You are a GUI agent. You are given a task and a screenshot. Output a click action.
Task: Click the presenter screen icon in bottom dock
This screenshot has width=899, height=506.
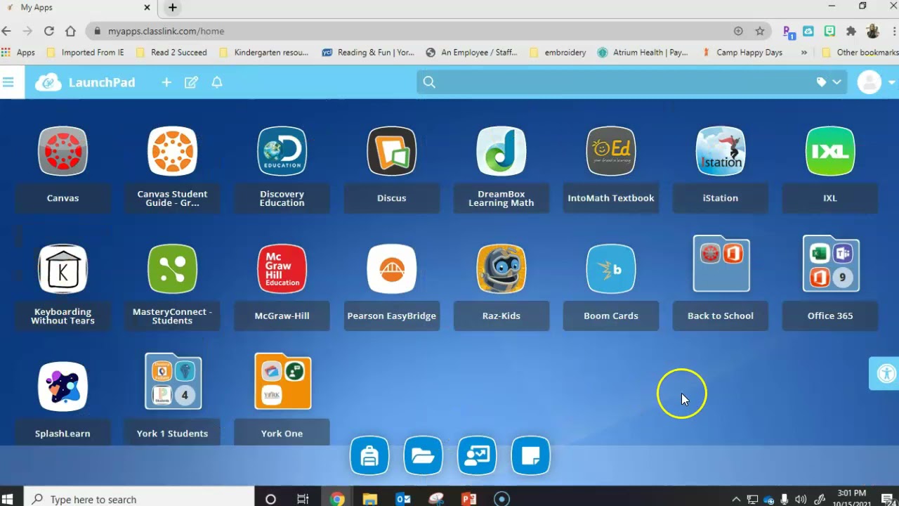(477, 456)
